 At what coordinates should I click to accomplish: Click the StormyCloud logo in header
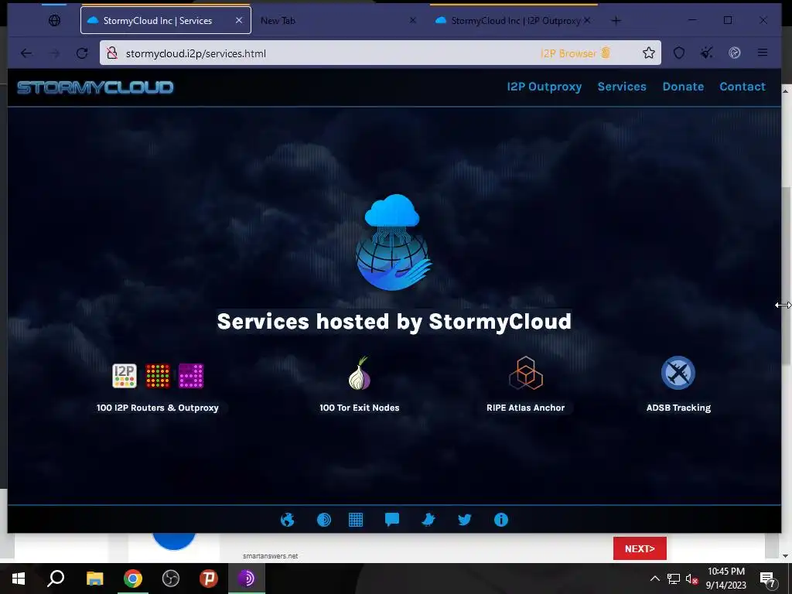pos(95,87)
